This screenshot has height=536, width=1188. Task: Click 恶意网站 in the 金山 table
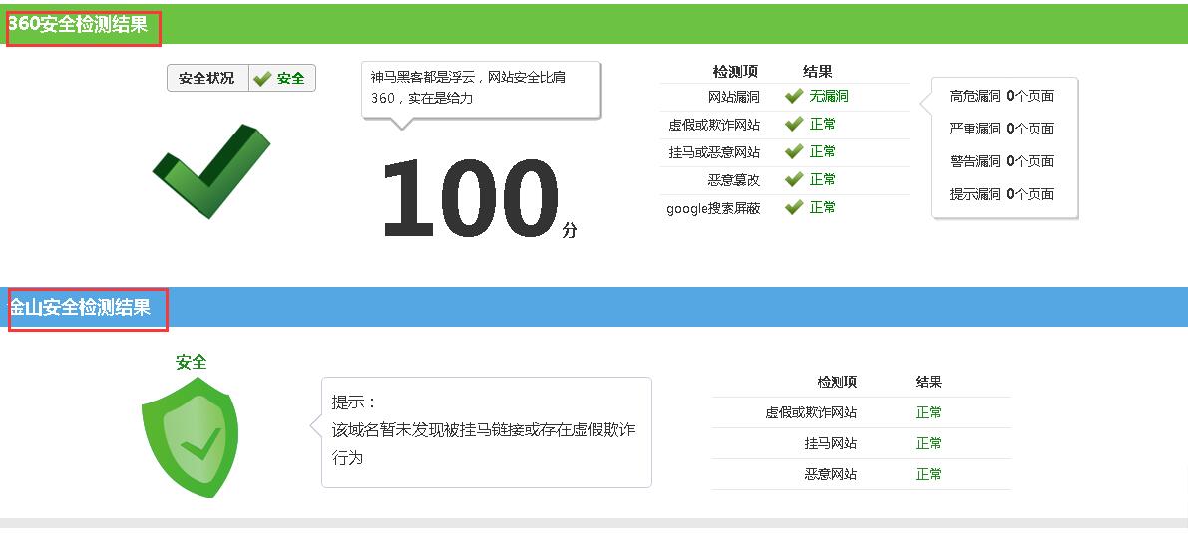[831, 474]
